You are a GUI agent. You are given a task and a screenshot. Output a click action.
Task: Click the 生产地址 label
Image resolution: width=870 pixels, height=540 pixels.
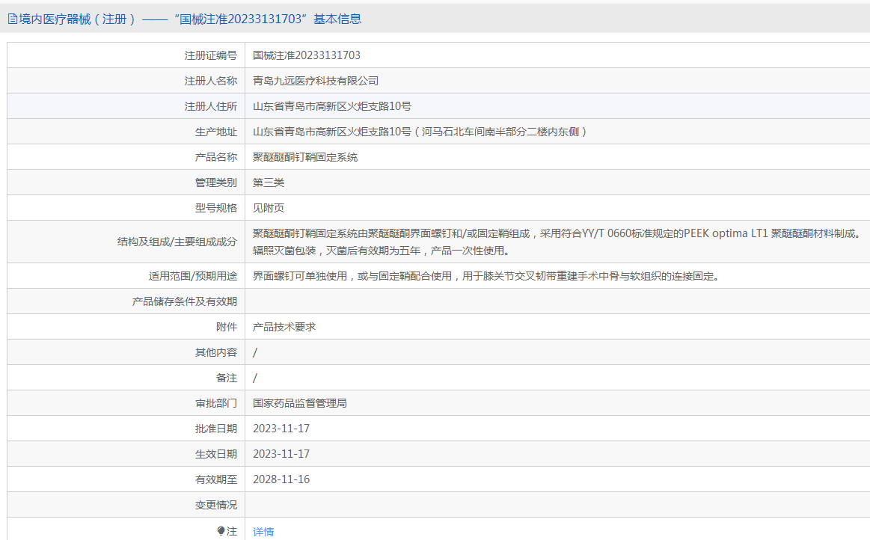tap(216, 132)
